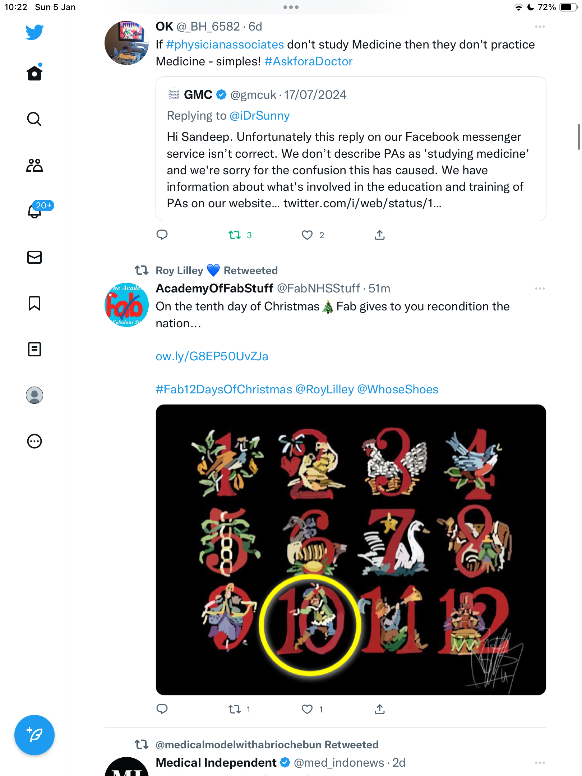Screen dimensions: 582x776
Task: Open Messages envelope icon
Action: tap(34, 257)
